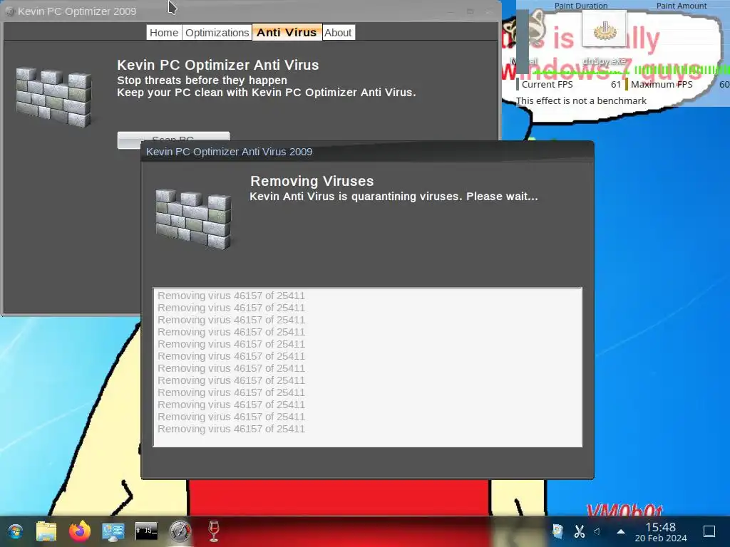730x547 pixels.
Task: Click the show desktop button in tray
Action: (709, 531)
